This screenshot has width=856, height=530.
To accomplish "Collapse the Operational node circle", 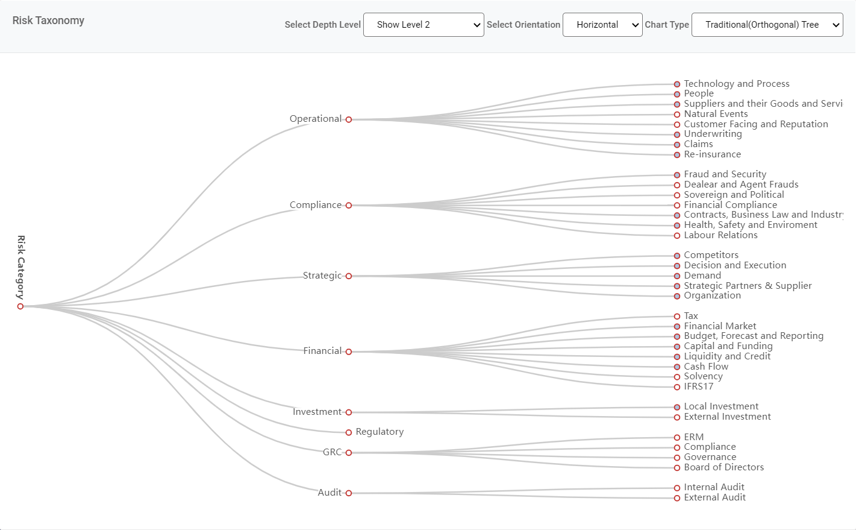I will (349, 119).
